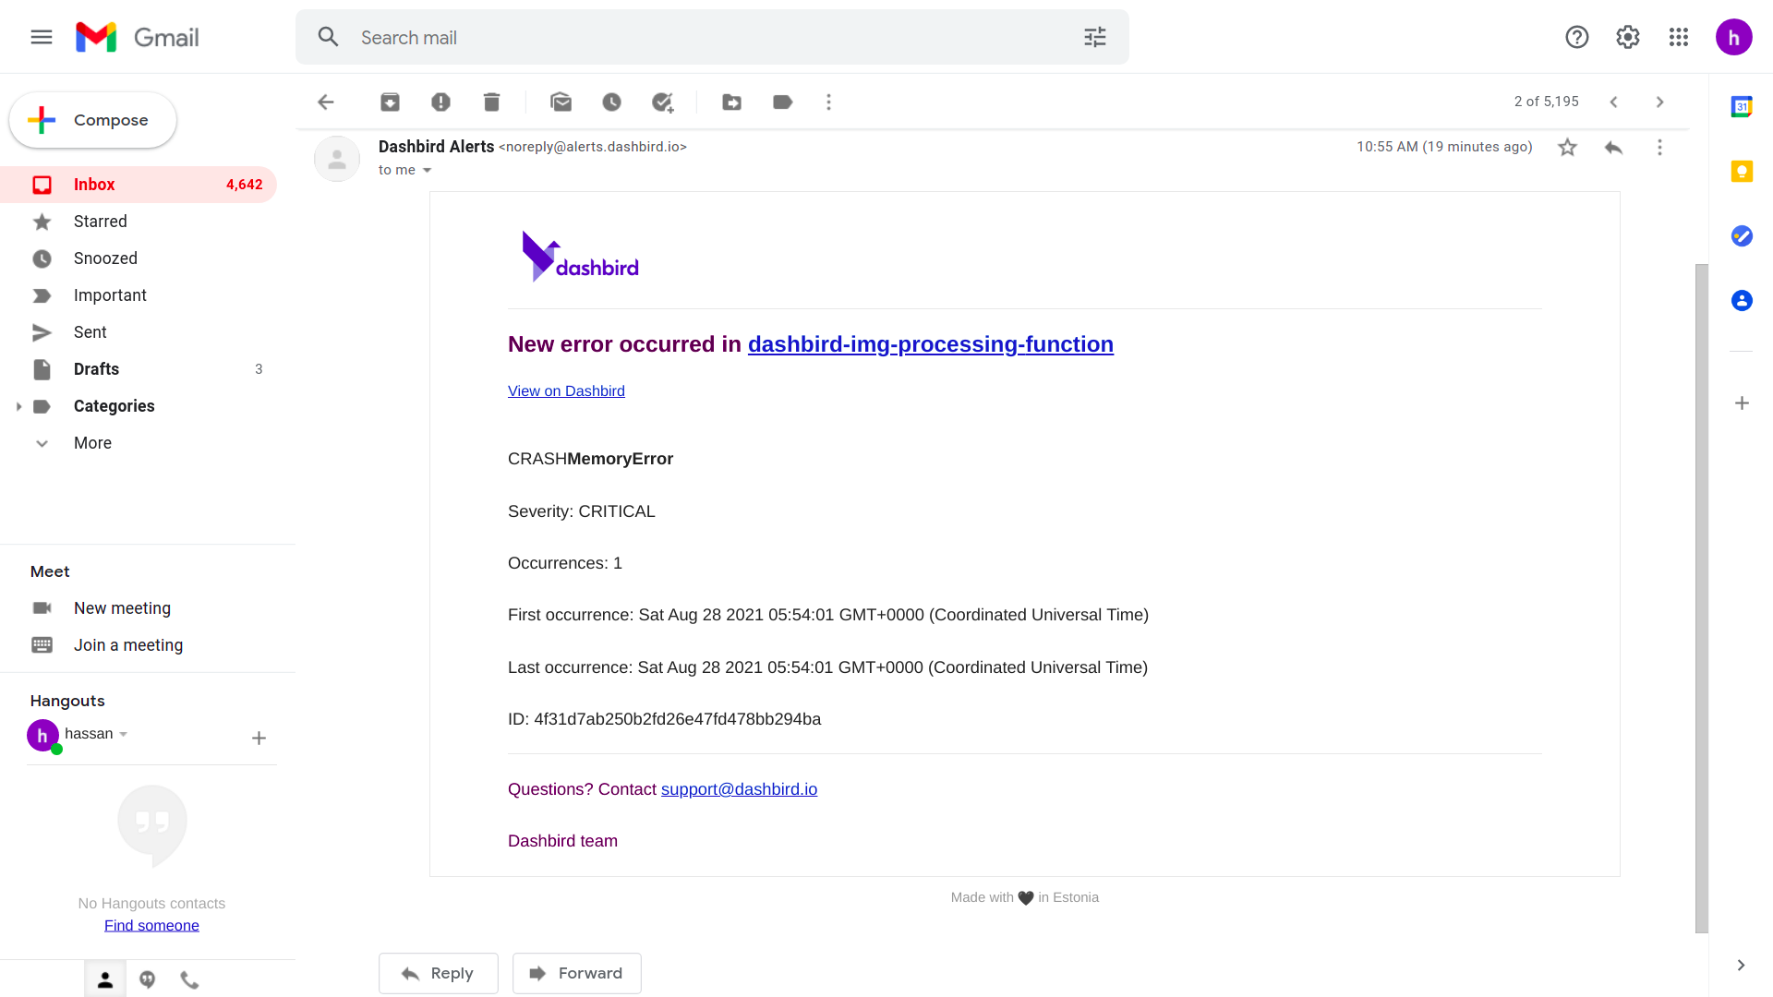
Task: Open dashbird-img-processing-function link
Action: point(931,344)
